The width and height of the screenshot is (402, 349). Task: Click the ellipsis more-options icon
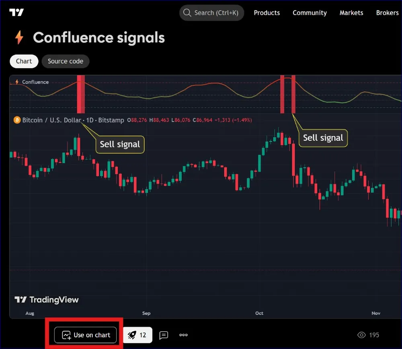183,335
